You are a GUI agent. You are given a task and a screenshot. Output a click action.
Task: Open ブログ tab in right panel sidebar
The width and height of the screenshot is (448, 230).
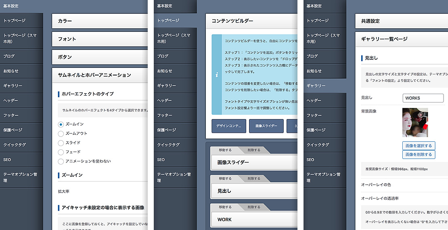click(x=325, y=56)
